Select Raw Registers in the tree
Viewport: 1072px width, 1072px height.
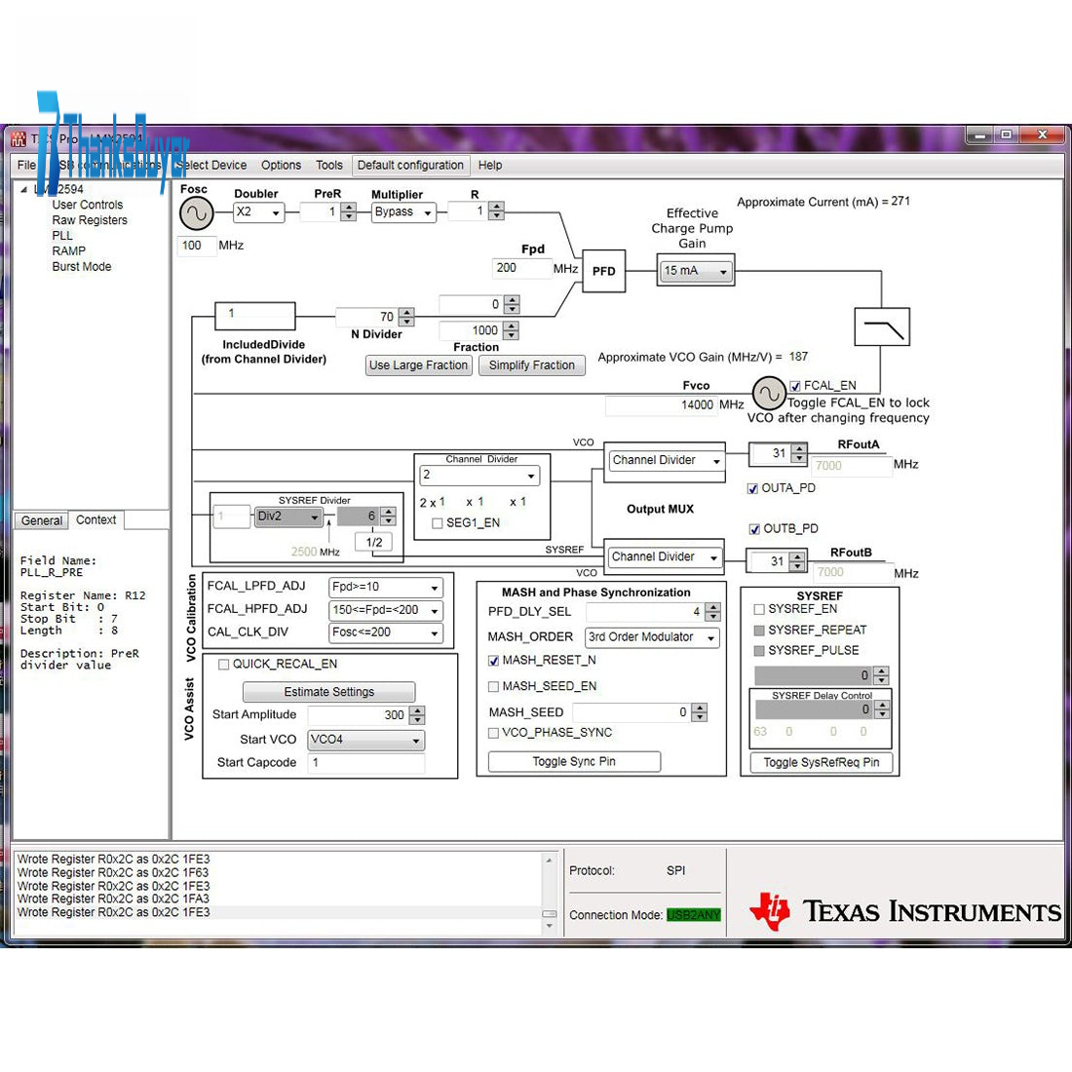(90, 220)
